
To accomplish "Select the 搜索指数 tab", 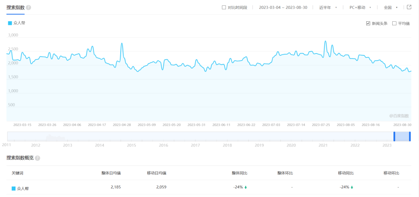I will 16,7.
